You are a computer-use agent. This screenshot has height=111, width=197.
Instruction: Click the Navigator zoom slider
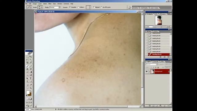click(x=161, y=27)
